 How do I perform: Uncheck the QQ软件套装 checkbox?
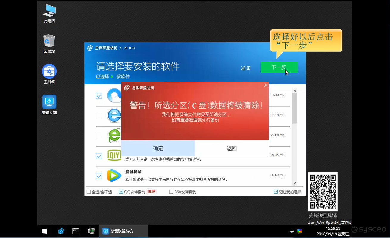[x=121, y=192]
